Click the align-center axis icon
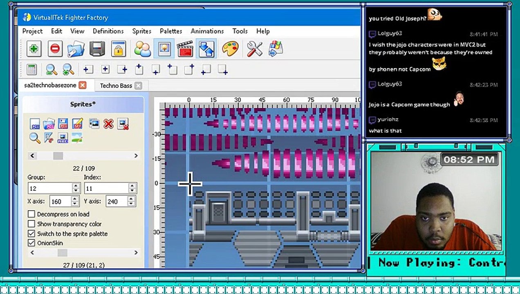 [105, 69]
